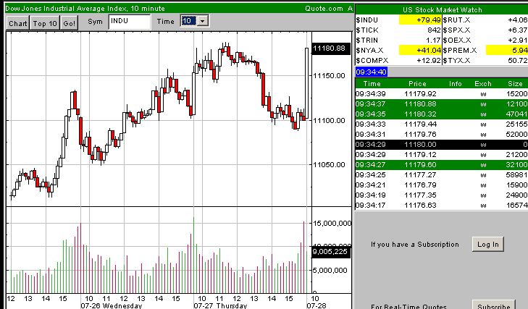Select the $RUT.X symbol

(458, 20)
